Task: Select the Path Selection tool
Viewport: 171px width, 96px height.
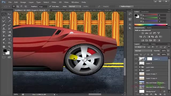Action: (x=4, y=43)
